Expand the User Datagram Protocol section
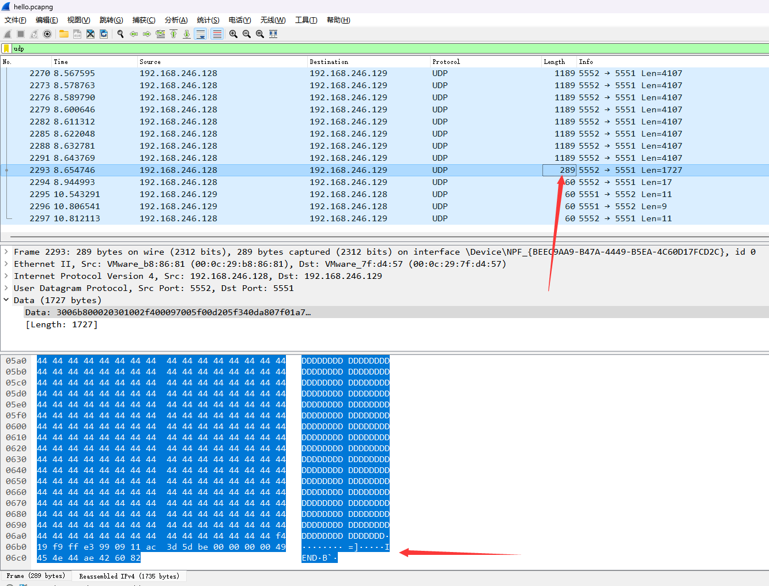 (x=6, y=288)
